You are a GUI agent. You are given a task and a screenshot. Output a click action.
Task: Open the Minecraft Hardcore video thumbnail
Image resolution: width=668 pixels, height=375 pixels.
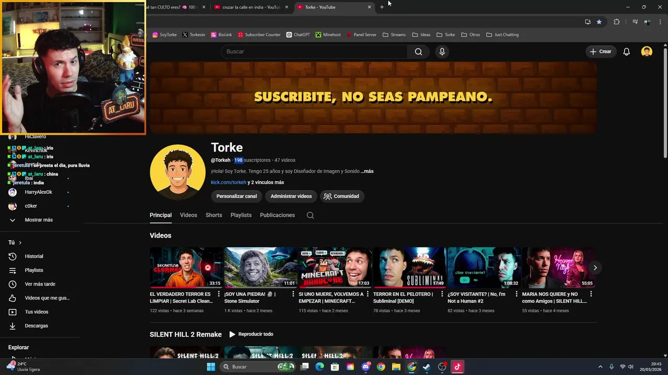point(335,268)
